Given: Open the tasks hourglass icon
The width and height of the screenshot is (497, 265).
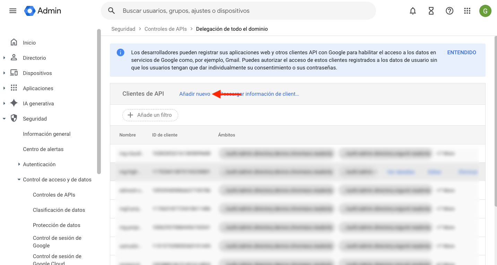Looking at the screenshot, I should [431, 11].
